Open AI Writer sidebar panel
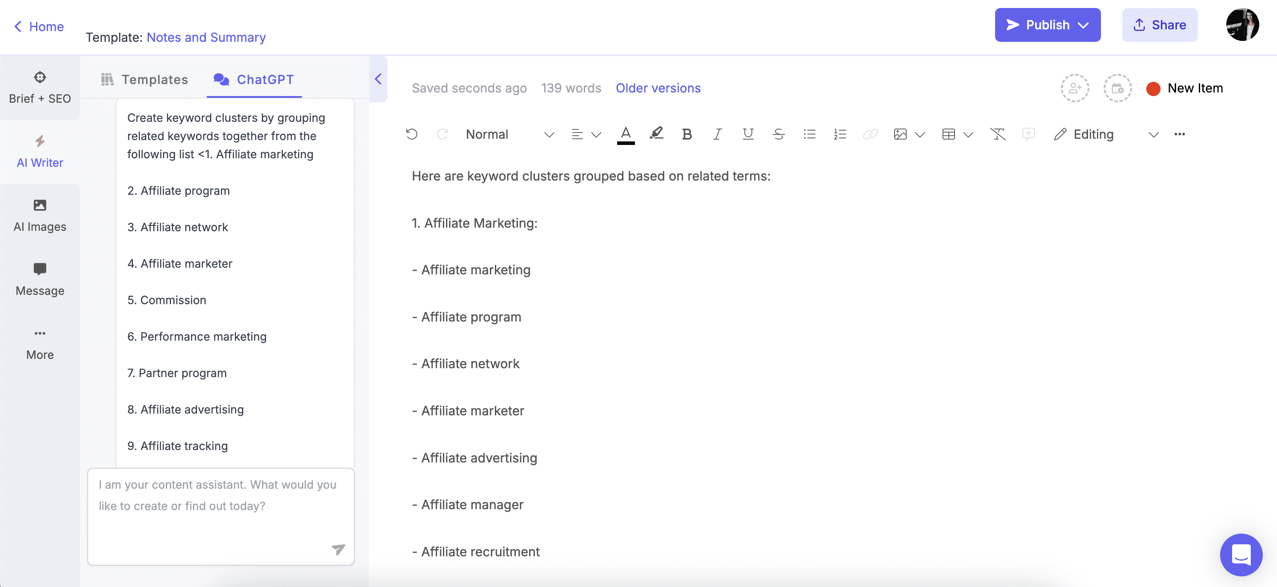The height and width of the screenshot is (587, 1277). [40, 152]
